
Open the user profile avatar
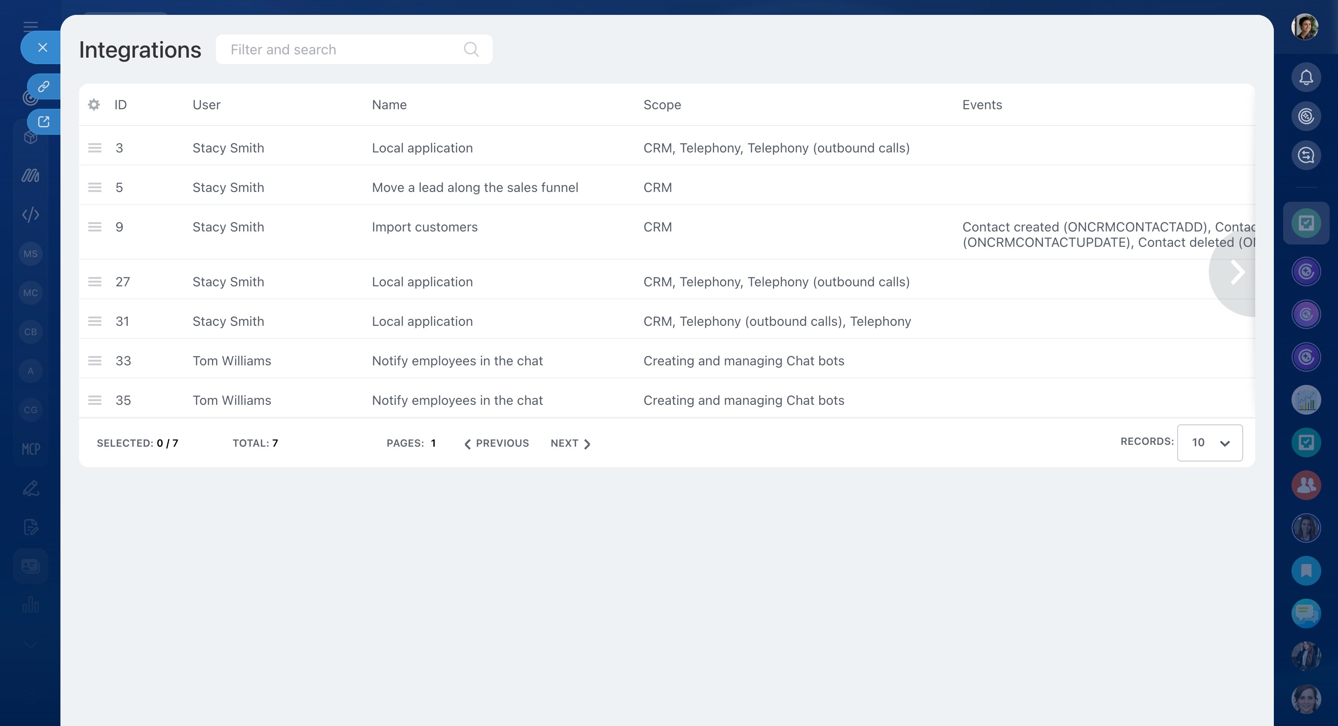coord(1305,27)
